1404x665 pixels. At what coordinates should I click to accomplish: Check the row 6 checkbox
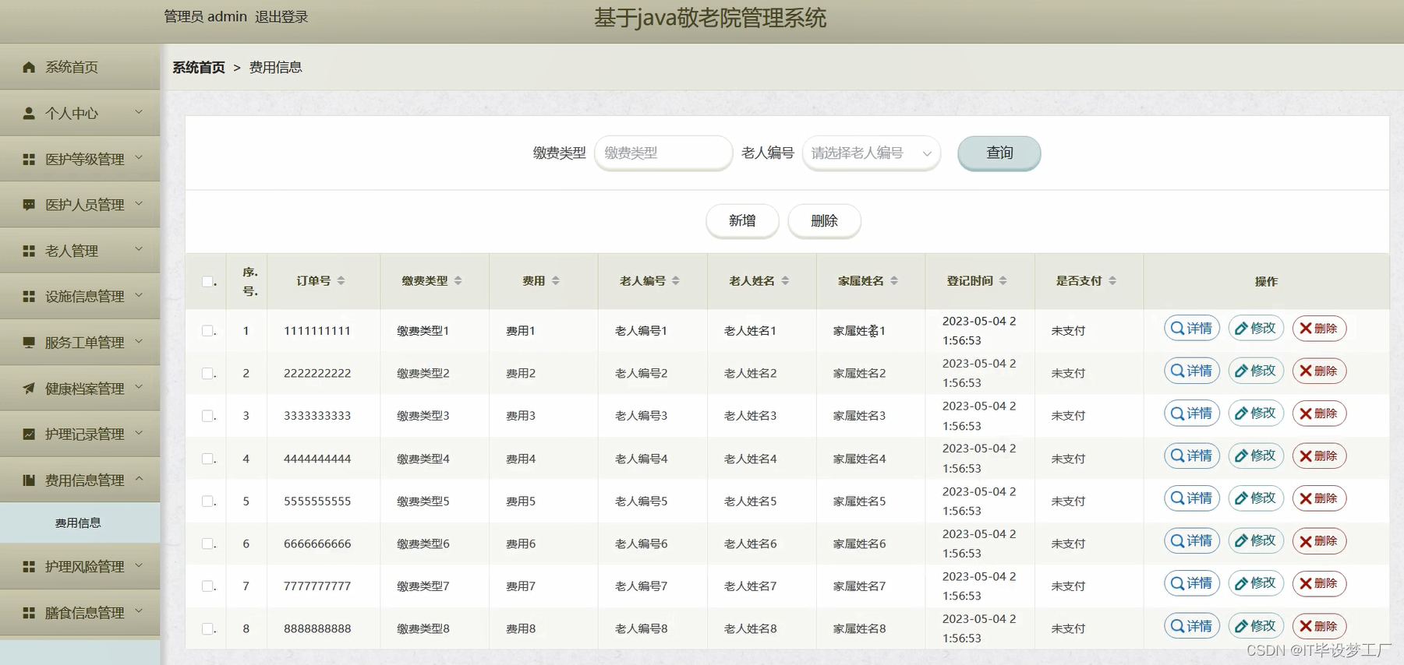[x=207, y=544]
